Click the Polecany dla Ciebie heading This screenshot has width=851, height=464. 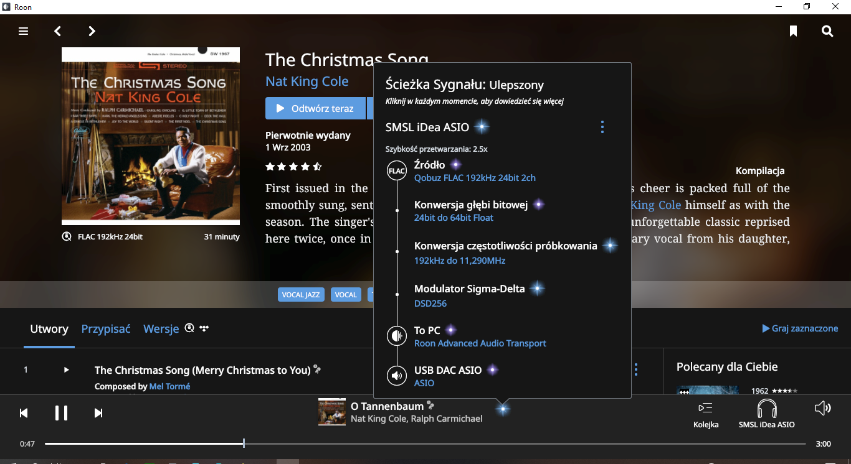pos(727,367)
